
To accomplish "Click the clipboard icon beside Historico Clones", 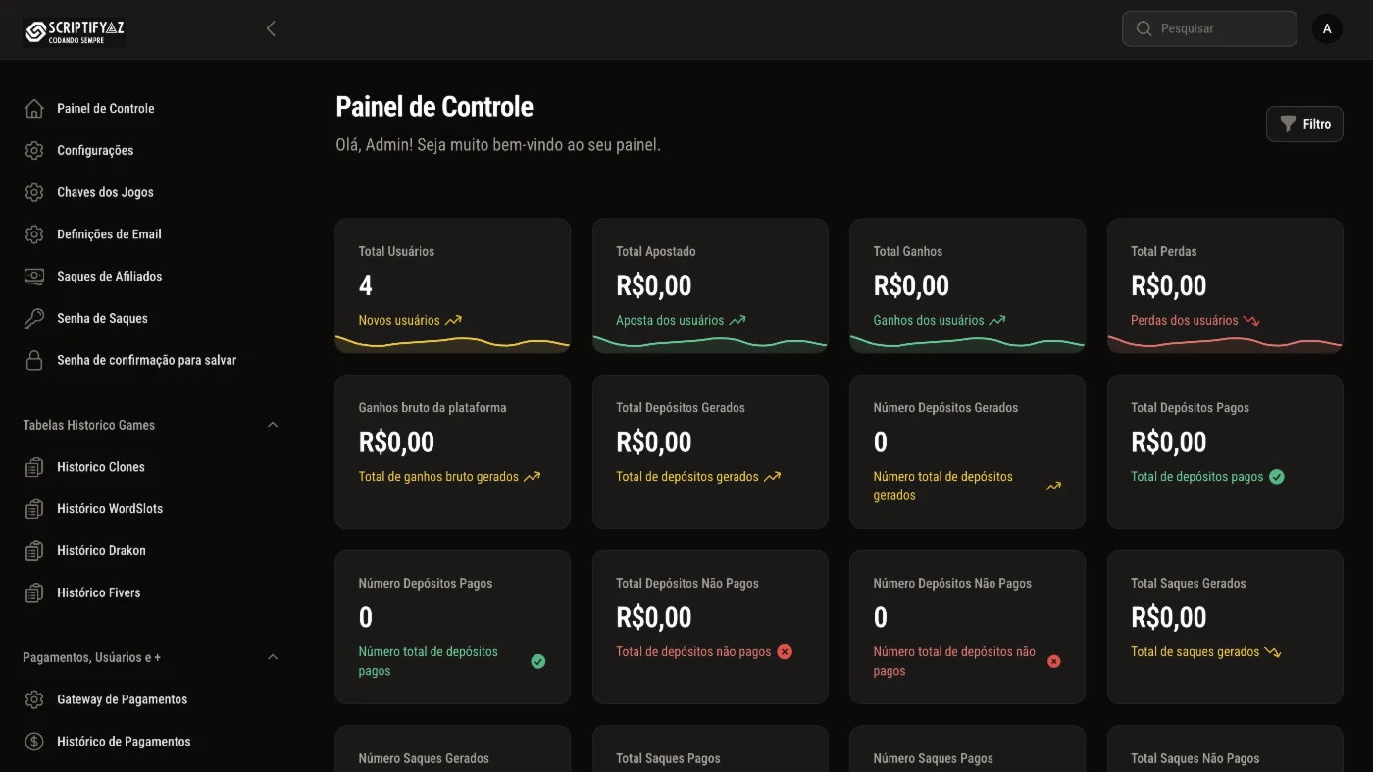I will pyautogui.click(x=34, y=467).
